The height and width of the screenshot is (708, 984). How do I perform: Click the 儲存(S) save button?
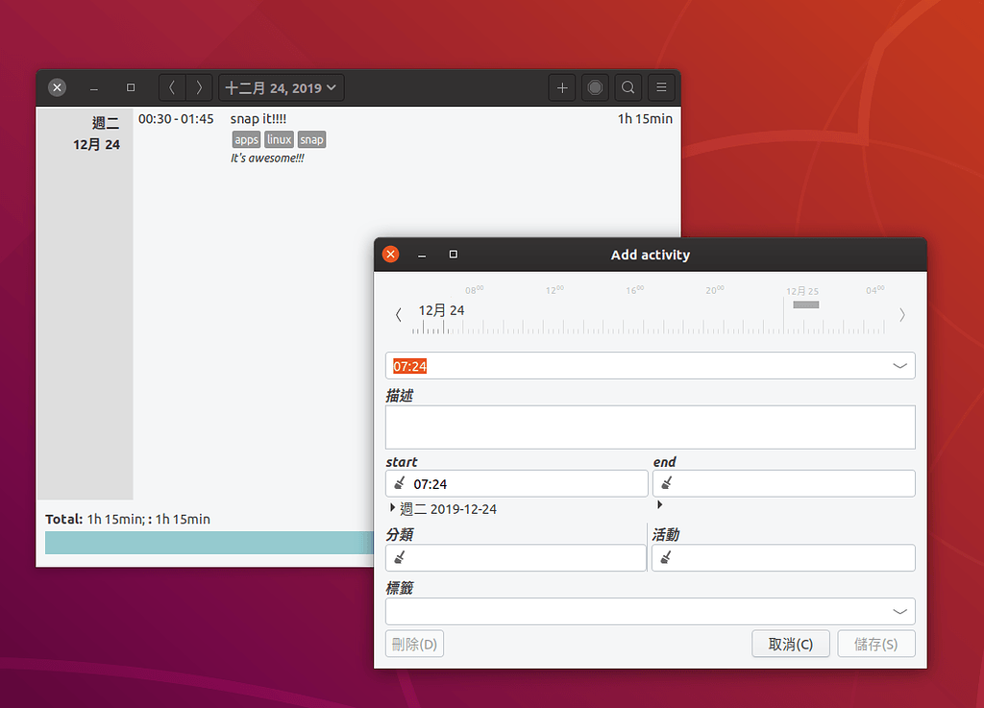click(875, 644)
